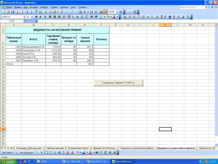Toggle align left
218x164 pixels.
tap(50, 17)
